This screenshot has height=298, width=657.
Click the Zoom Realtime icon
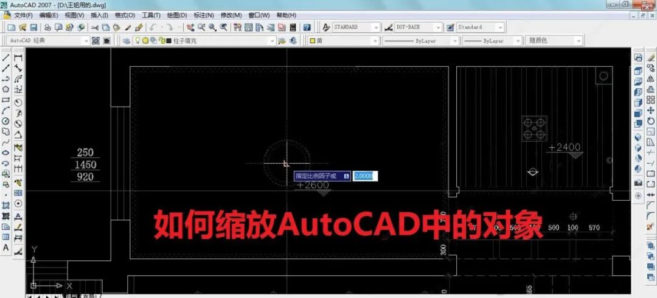click(x=201, y=27)
